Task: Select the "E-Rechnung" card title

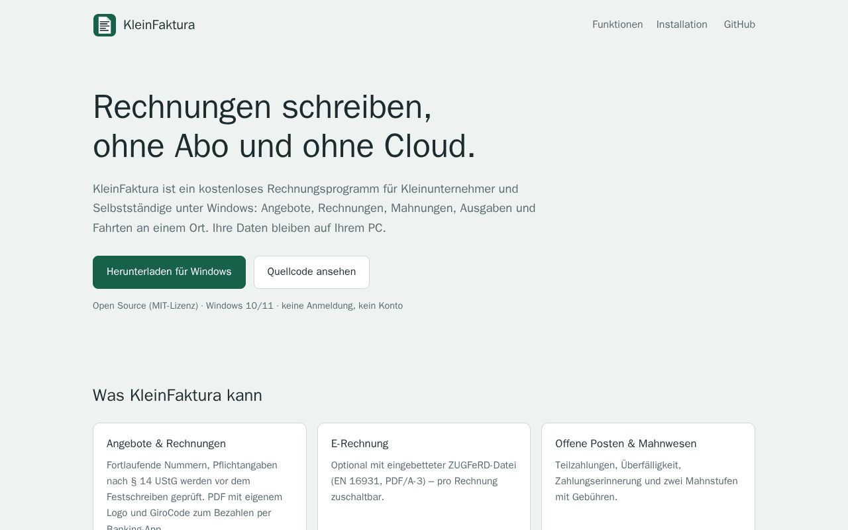Action: 360,444
